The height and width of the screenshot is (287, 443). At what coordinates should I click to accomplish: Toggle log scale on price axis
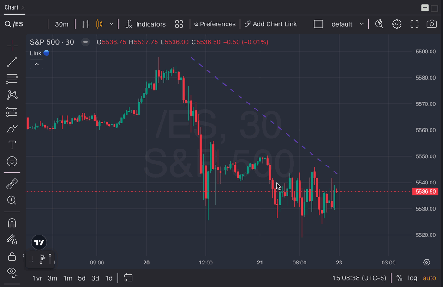[413, 278]
